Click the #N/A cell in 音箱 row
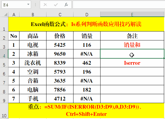Viewport: 165px width, 119px height. point(87,81)
